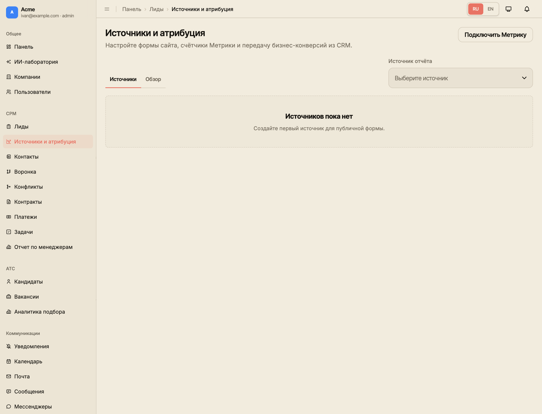542x414 pixels.
Task: Click the Почта envelope icon
Action: click(x=9, y=376)
